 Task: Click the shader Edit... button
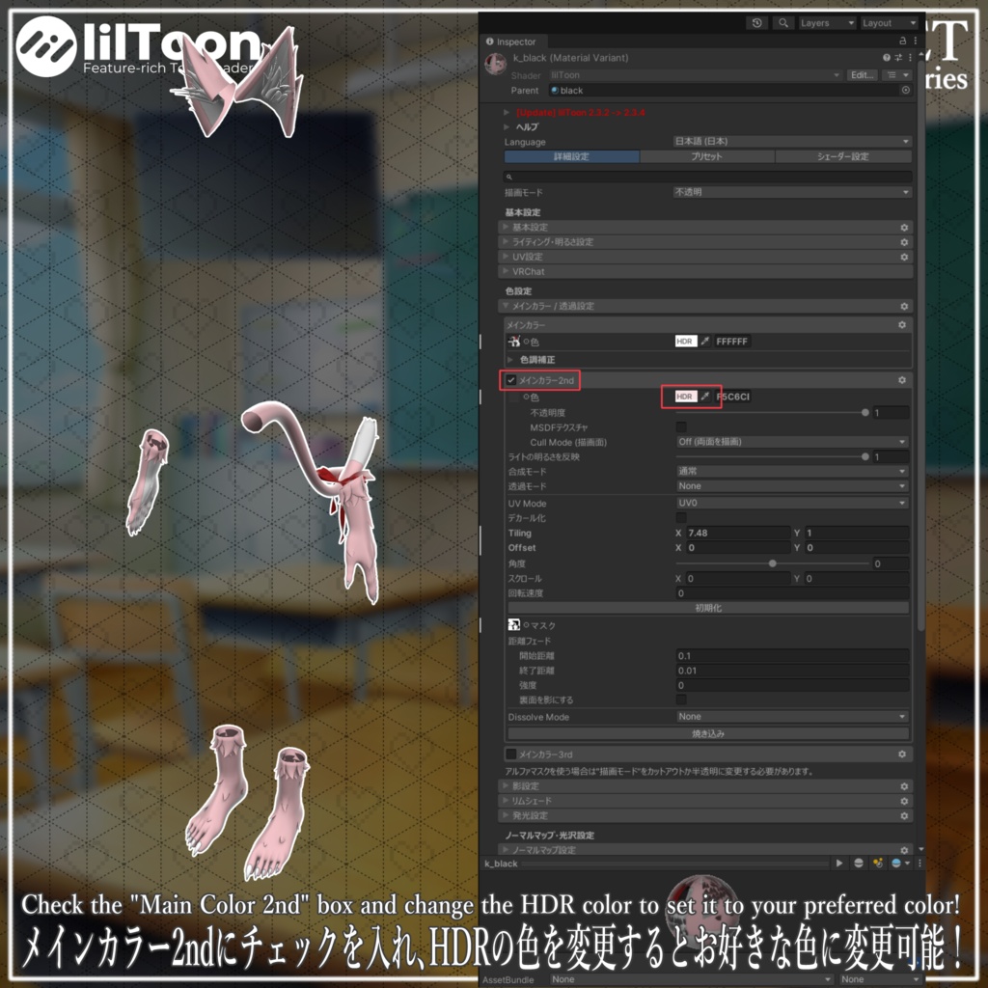[x=862, y=75]
